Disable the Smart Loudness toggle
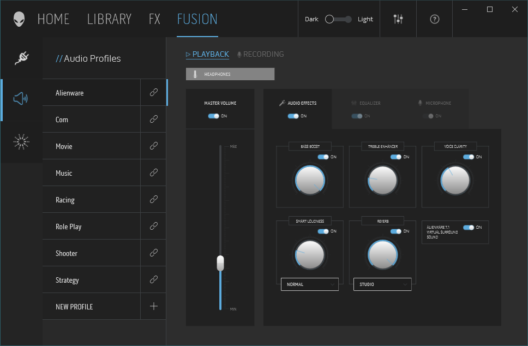Screen dimensions: 528x346 (x=323, y=231)
